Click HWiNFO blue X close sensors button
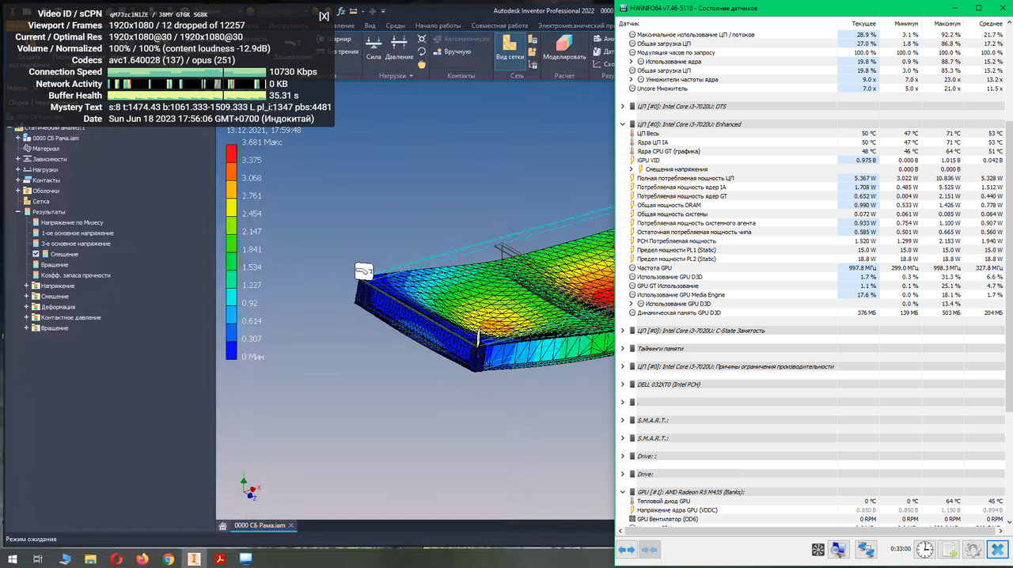 998,549
